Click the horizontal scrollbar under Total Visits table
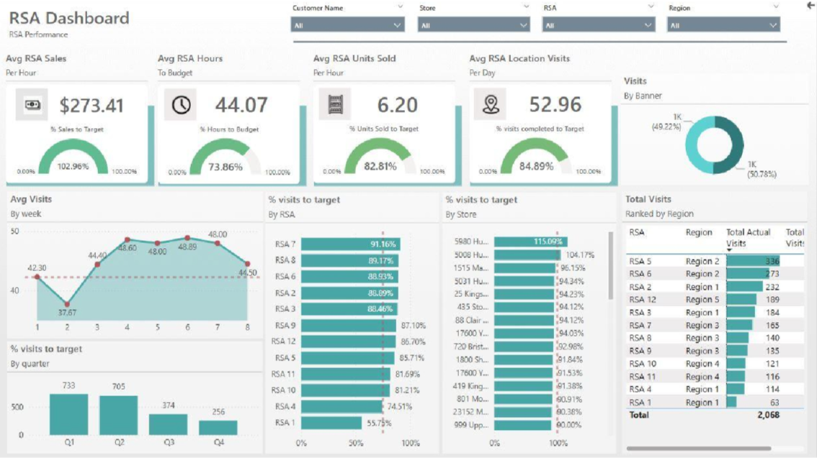The width and height of the screenshot is (817, 458). [699, 448]
